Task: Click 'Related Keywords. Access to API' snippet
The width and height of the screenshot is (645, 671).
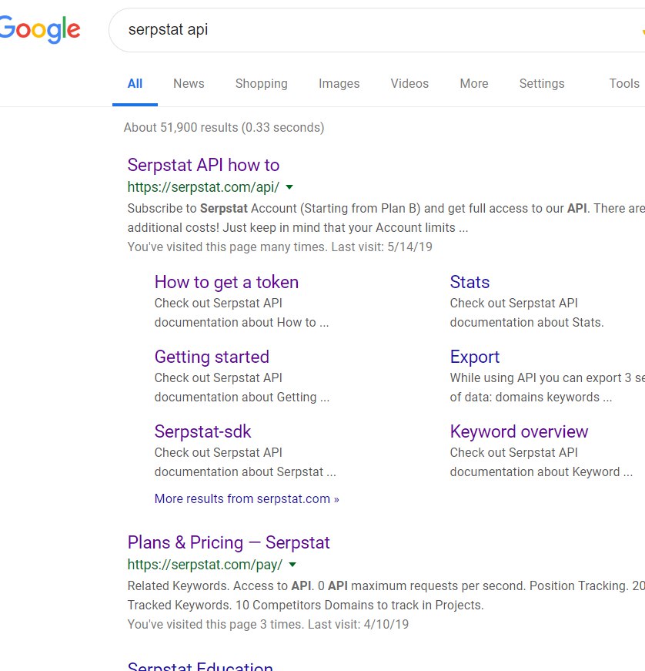Action: (219, 585)
